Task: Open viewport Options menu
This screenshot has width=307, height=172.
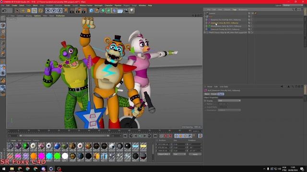Action: pyautogui.click(x=37, y=16)
